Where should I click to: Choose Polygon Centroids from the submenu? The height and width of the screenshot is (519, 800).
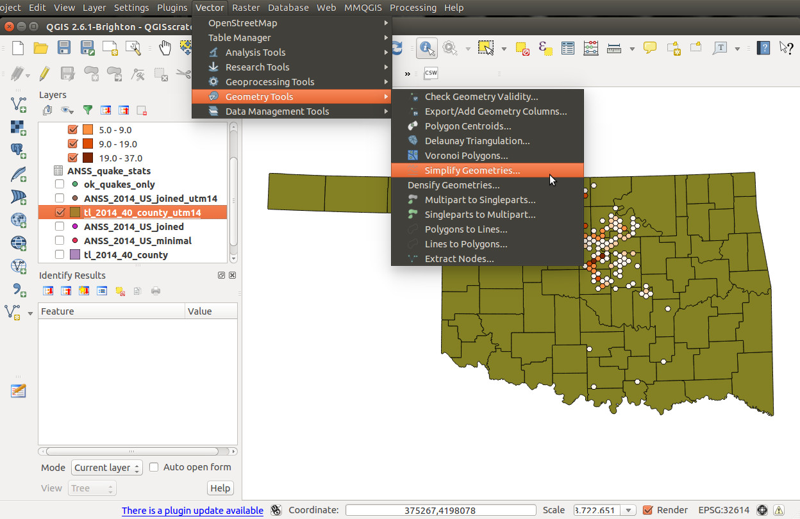point(487,126)
